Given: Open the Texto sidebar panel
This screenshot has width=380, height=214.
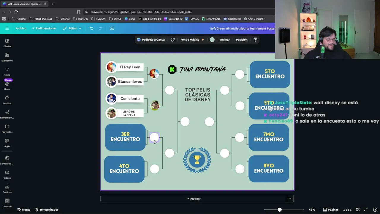Looking at the screenshot, I should tap(7, 72).
